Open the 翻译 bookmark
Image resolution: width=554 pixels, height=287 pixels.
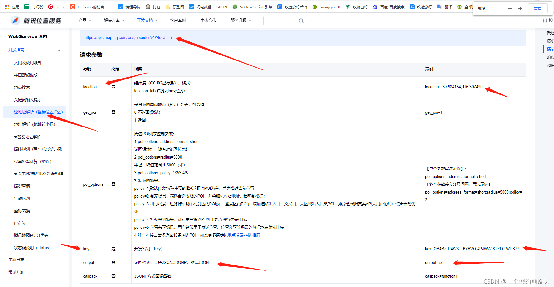click(x=444, y=7)
